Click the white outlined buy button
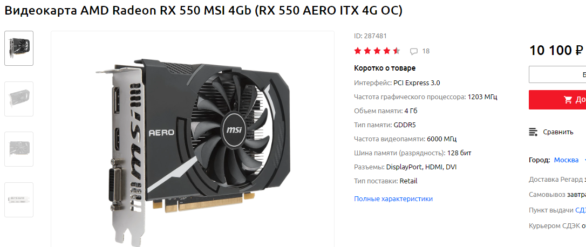Image resolution: width=586 pixels, height=247 pixels. point(557,75)
